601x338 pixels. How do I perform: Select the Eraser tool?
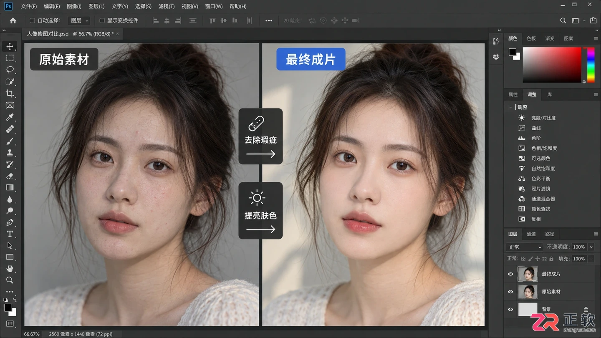pos(10,176)
